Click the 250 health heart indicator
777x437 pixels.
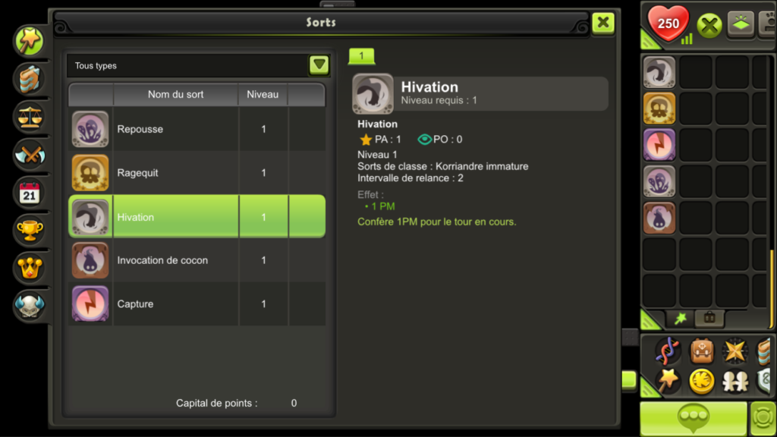pos(668,23)
